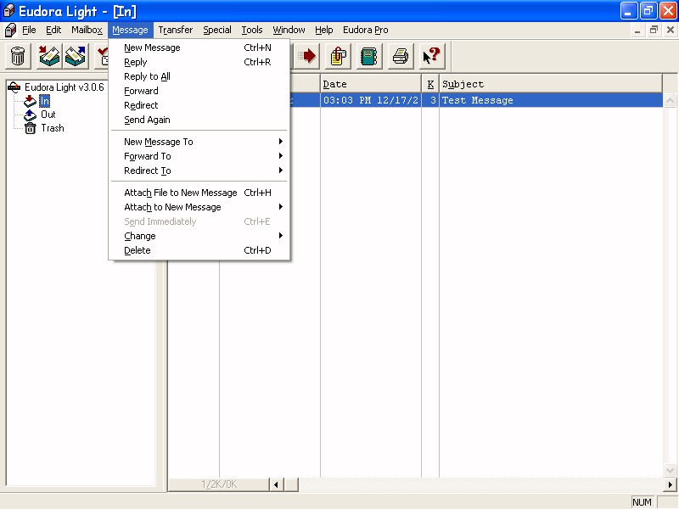
Task: Select the Trash can icon in tree
Action: 30,128
